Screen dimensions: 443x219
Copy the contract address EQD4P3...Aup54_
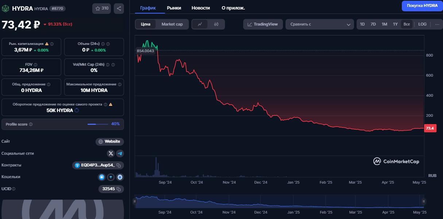tap(118, 165)
